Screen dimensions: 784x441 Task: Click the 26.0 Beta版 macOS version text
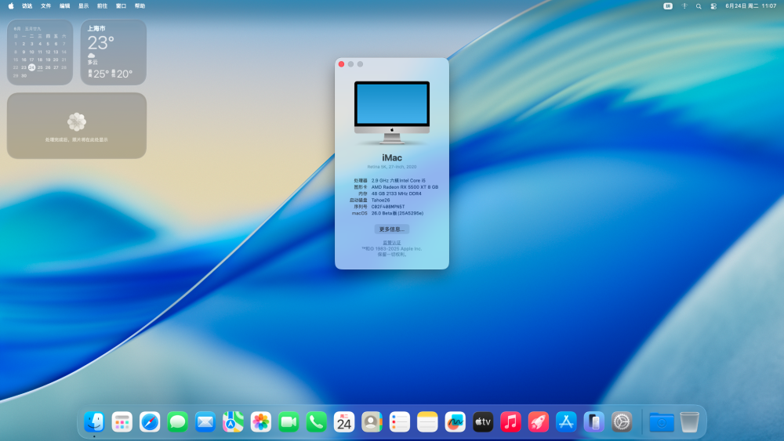coord(397,213)
